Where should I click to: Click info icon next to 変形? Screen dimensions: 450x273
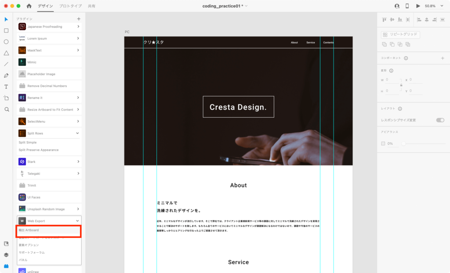(391, 71)
